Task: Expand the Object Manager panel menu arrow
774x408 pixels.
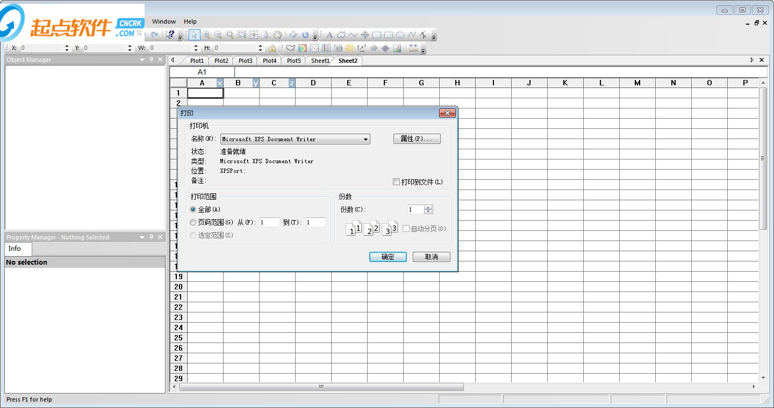Action: click(142, 60)
